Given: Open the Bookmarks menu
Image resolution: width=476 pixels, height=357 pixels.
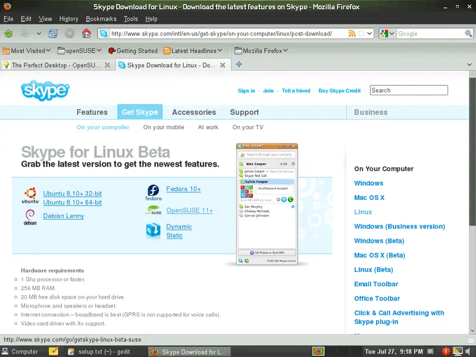Looking at the screenshot, I should (101, 19).
